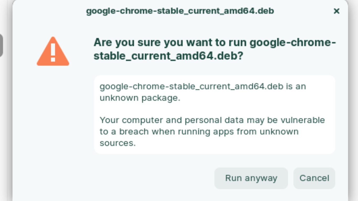Image resolution: width=358 pixels, height=201 pixels.
Task: Click the dark handle on the left screen edge
Action: coord(1,44)
